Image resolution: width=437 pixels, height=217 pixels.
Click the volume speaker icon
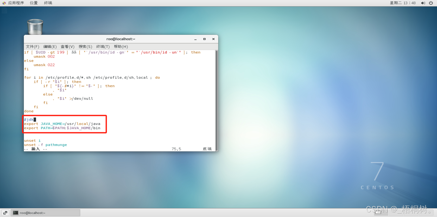click(x=423, y=3)
